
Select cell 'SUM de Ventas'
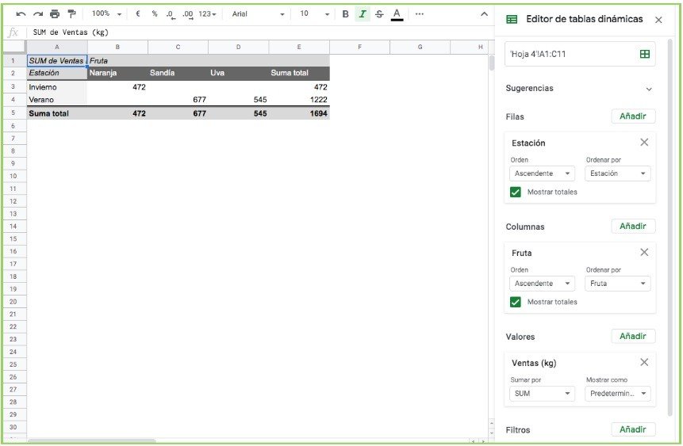pyautogui.click(x=57, y=60)
